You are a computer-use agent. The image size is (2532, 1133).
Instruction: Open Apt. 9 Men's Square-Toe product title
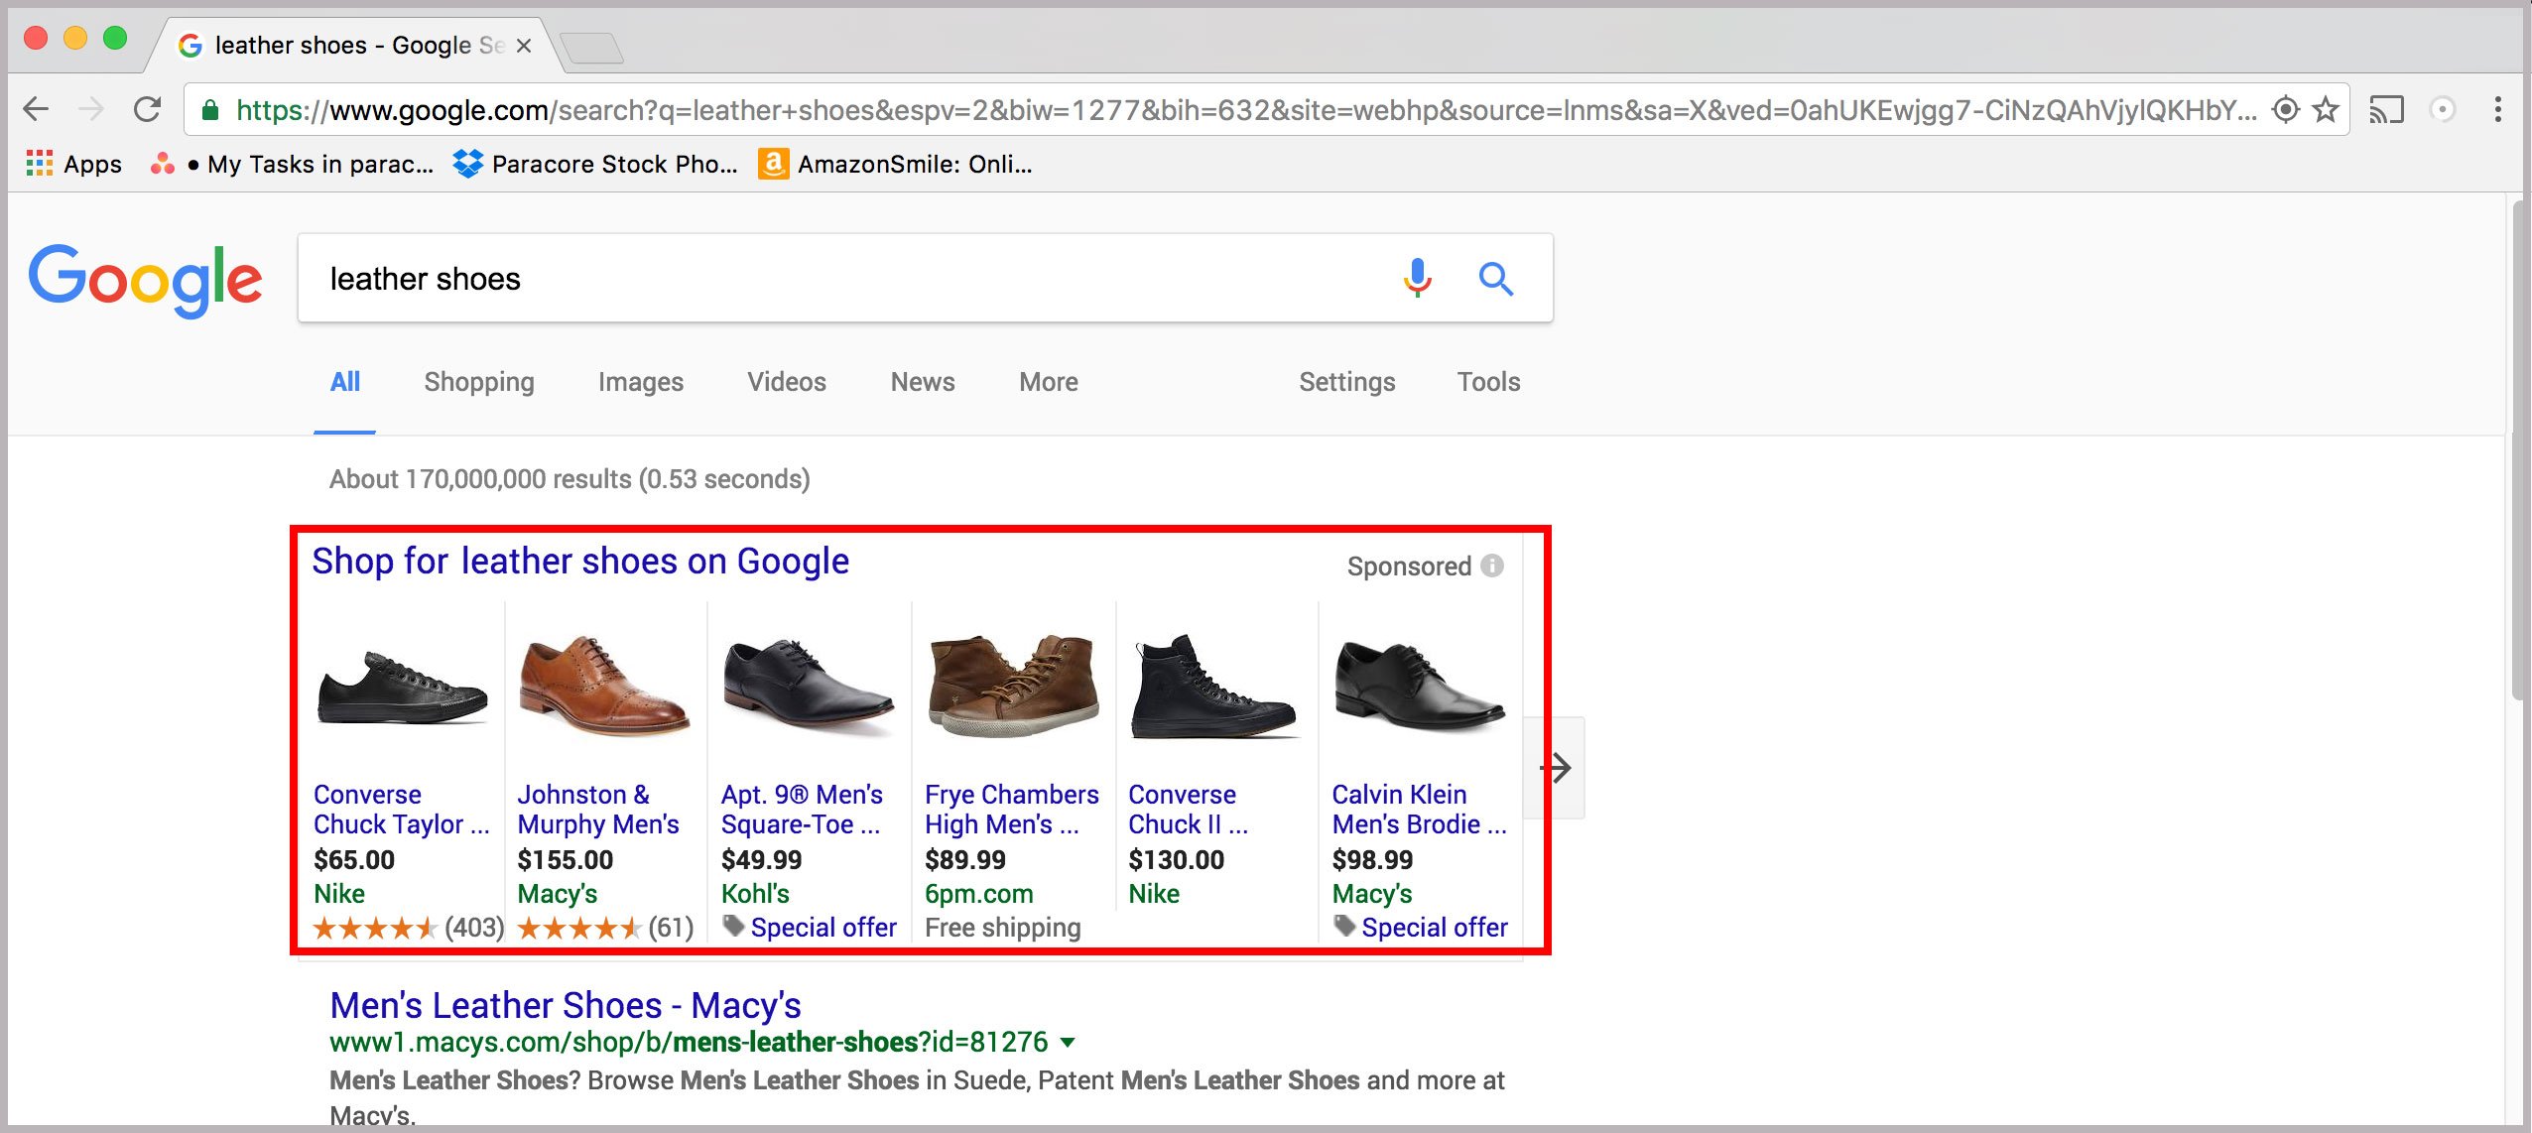tap(802, 810)
